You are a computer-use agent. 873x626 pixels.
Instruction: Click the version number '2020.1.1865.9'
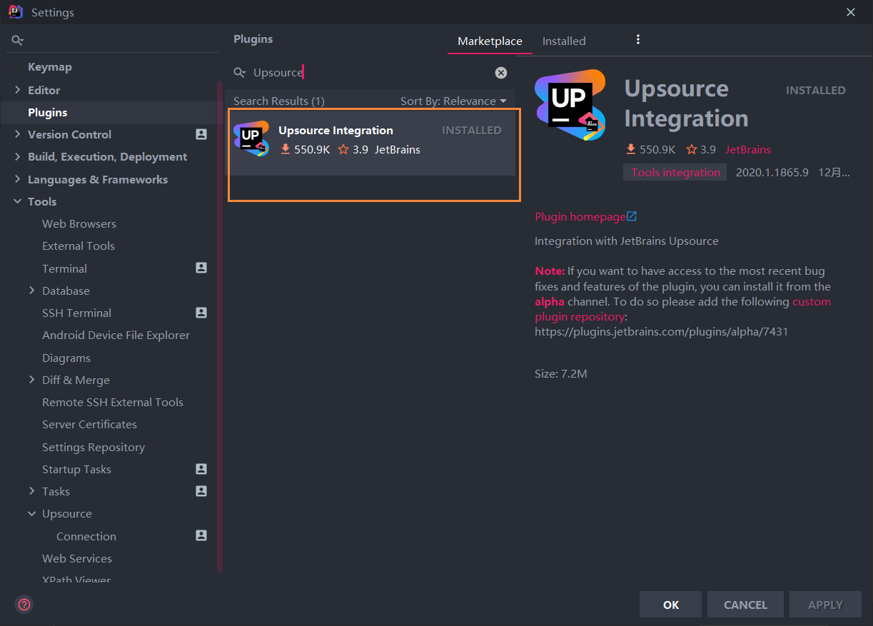(x=772, y=172)
